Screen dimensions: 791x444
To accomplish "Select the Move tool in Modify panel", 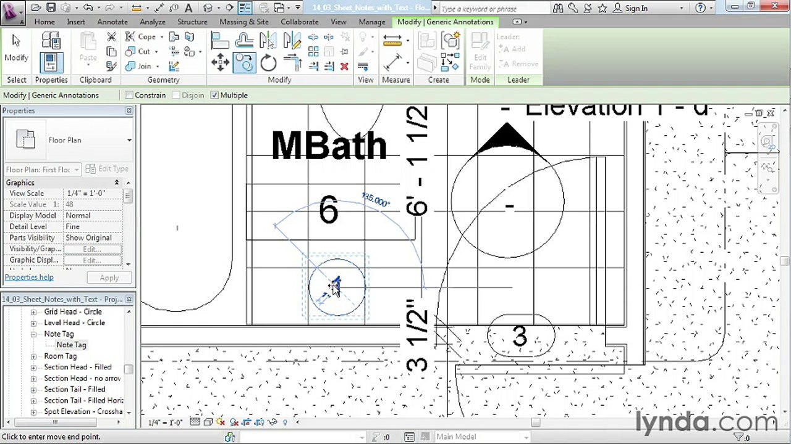I will point(220,62).
